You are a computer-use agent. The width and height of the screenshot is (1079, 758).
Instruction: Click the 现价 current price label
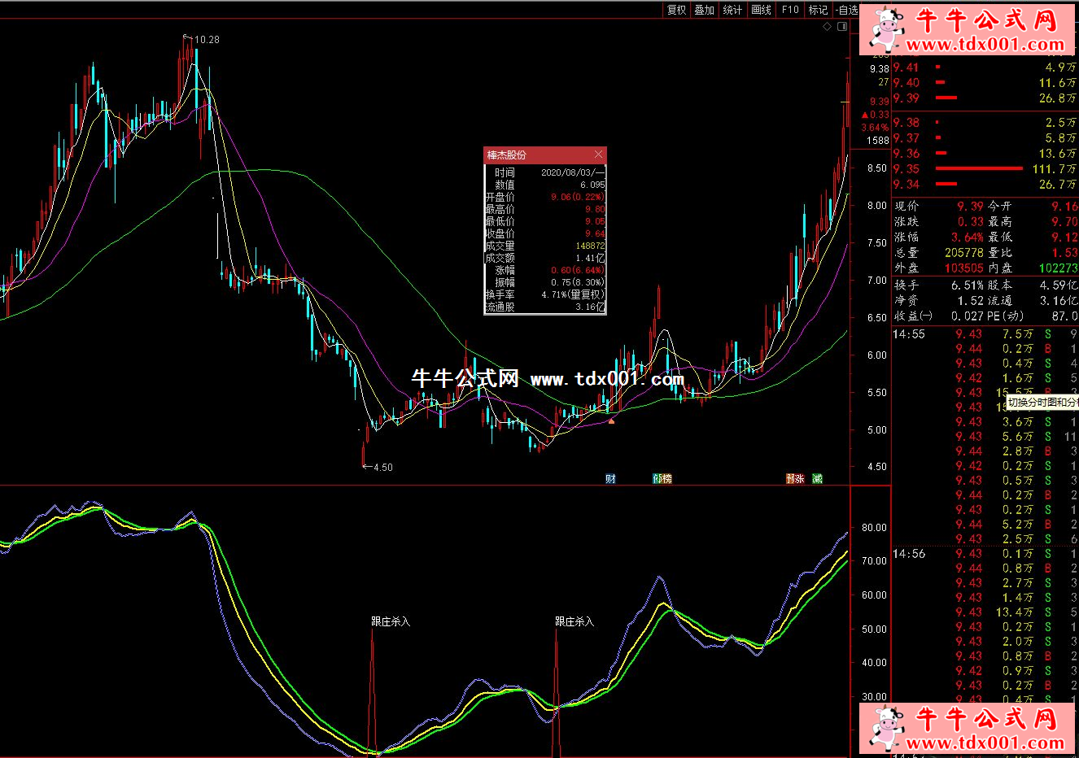[x=906, y=207]
